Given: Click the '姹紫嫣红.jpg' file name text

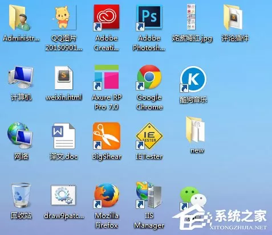Looking at the screenshot, I should (x=192, y=38).
